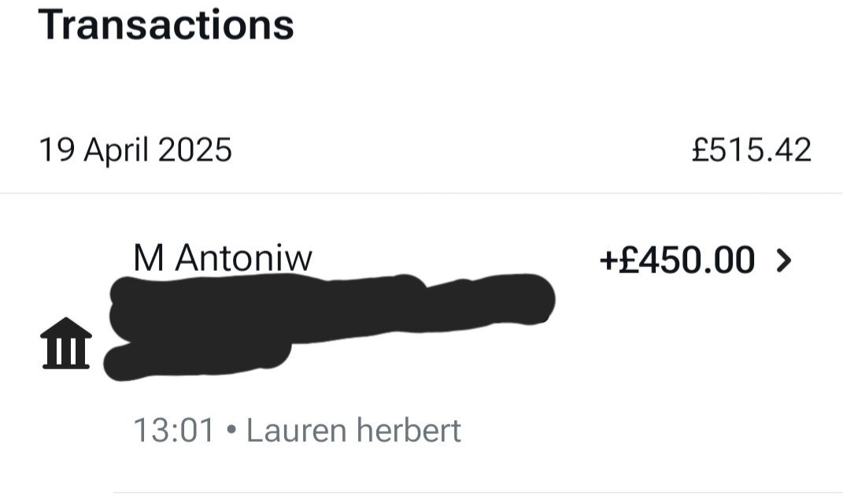This screenshot has height=496, width=843.
Task: Open transaction details via the chevron arrow
Action: tap(784, 261)
